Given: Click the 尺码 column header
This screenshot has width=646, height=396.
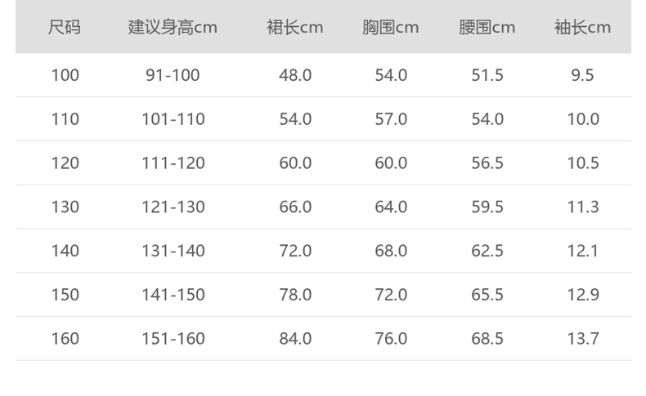Looking at the screenshot, I should pyautogui.click(x=65, y=27).
